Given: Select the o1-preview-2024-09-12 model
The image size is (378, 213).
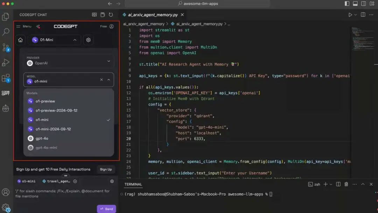Looking at the screenshot, I should [x=69, y=111].
